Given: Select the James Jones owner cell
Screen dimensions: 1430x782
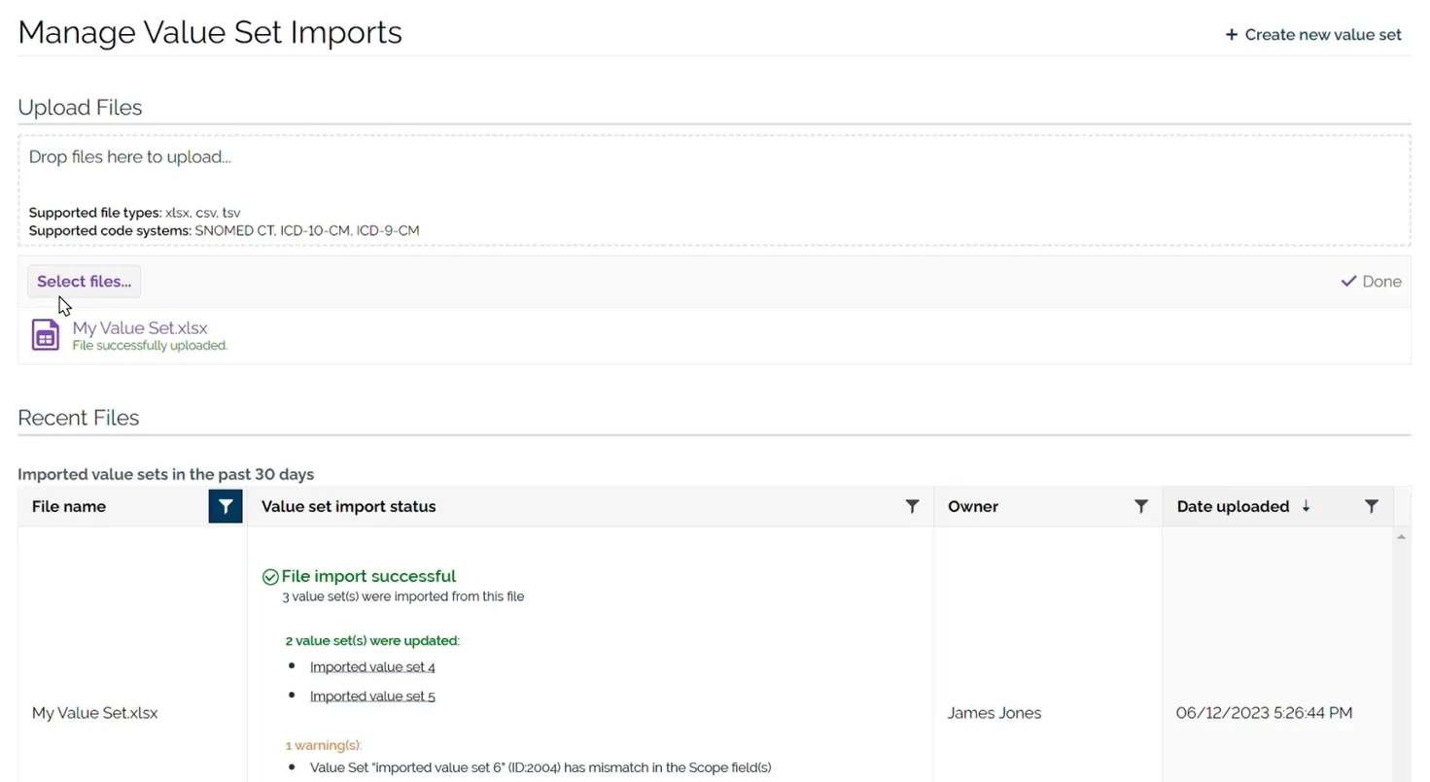Looking at the screenshot, I should pyautogui.click(x=994, y=713).
